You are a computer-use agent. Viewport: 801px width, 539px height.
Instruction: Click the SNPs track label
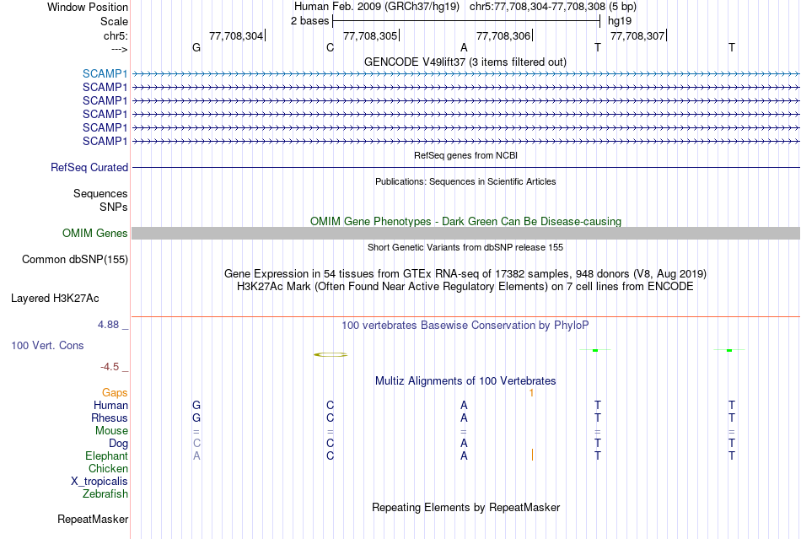click(x=114, y=207)
